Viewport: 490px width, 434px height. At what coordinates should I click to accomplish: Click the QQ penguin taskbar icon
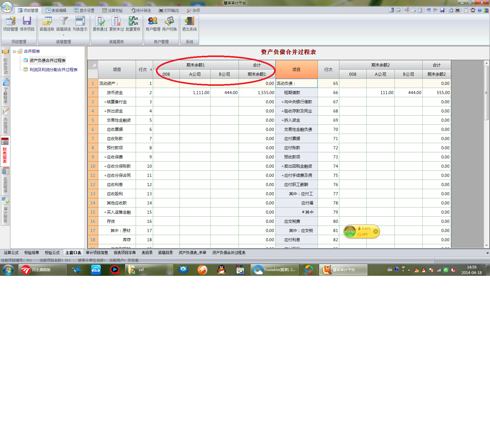221,270
